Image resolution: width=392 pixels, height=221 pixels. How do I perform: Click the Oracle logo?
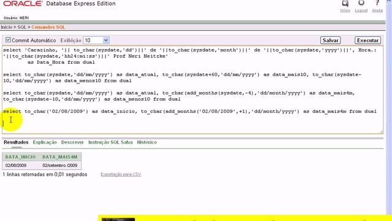click(23, 4)
